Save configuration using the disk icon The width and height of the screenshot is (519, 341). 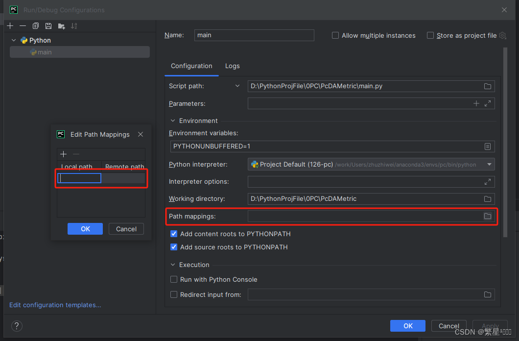coord(48,26)
